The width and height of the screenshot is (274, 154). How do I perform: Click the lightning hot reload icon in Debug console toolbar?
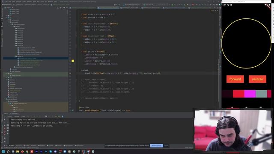[x=56, y=116]
